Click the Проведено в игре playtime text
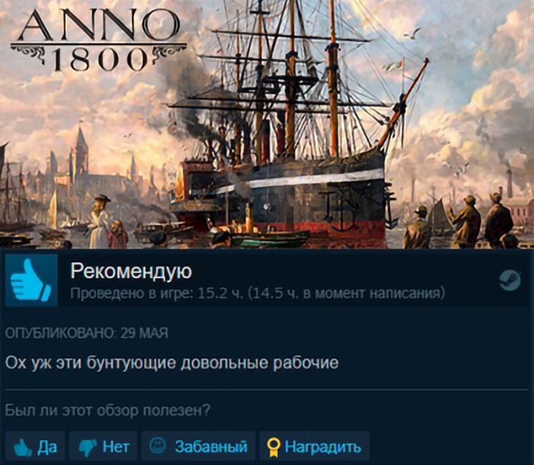Viewport: 534px width, 465px height. point(258,293)
